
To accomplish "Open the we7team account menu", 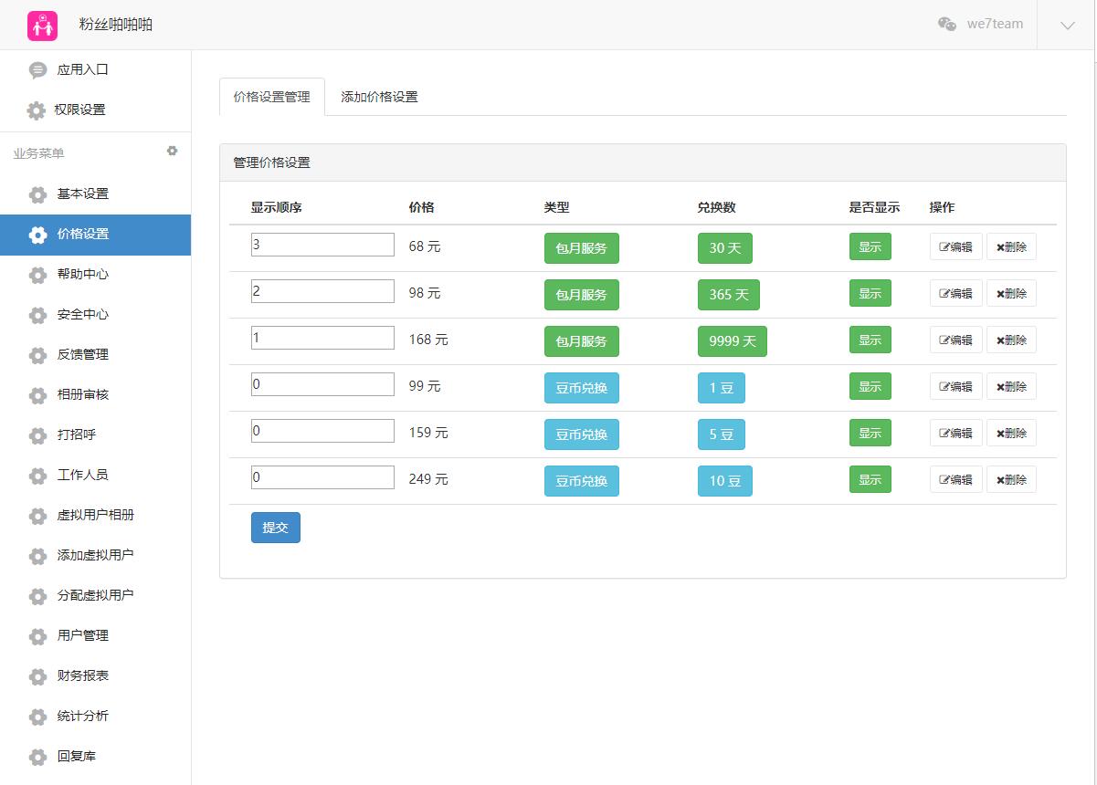I will pos(994,25).
